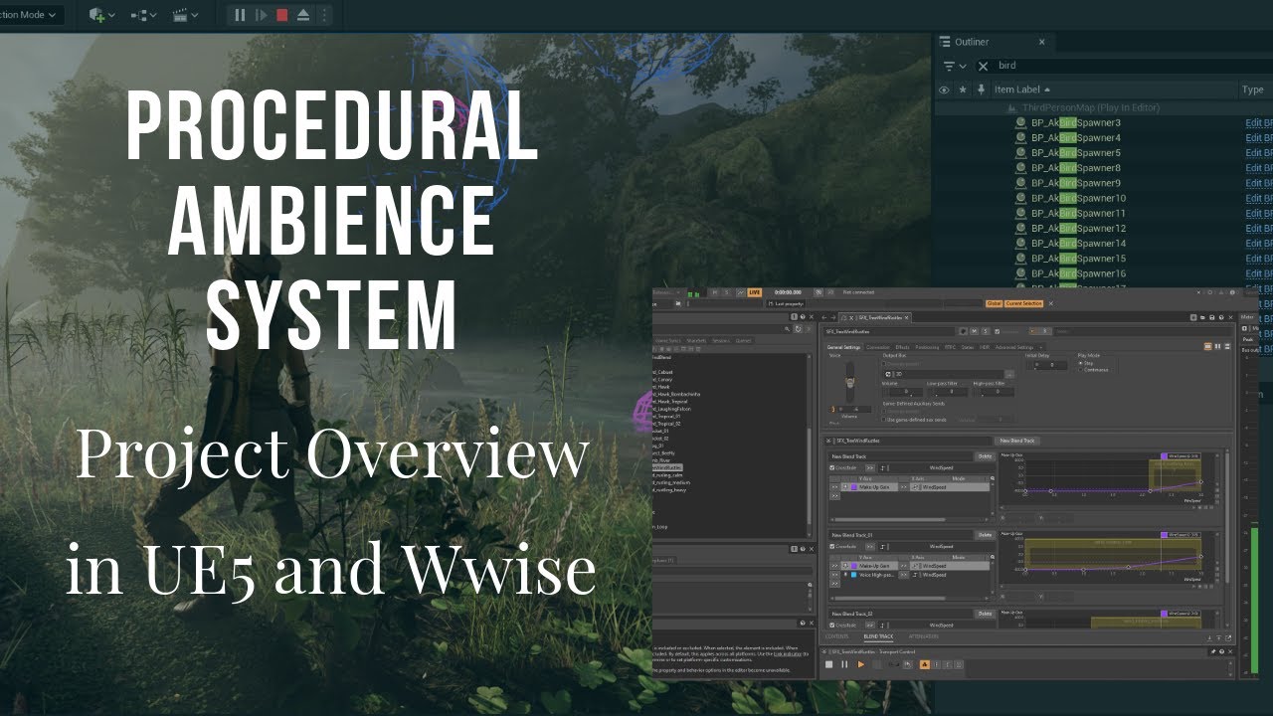
Task: Click the pin column header in Outliner
Action: click(981, 89)
